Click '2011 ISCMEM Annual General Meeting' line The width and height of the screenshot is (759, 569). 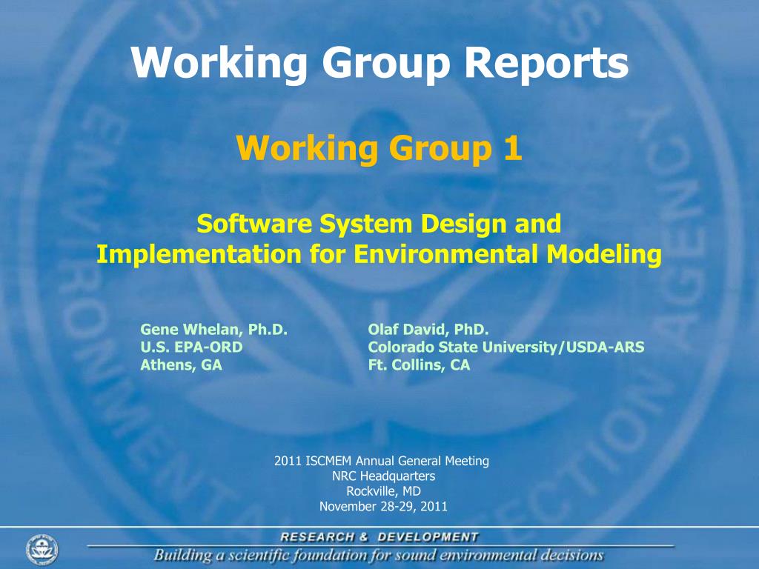382,461
